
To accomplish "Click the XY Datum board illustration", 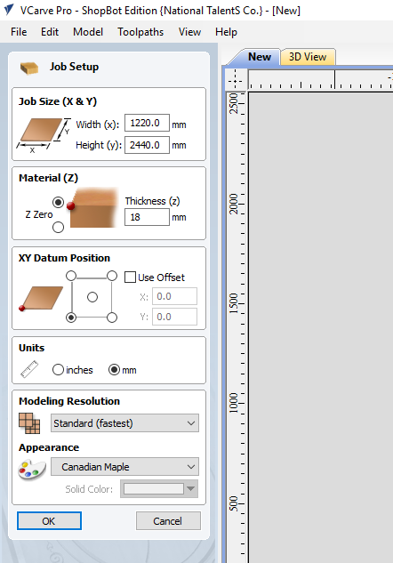I will tap(41, 298).
